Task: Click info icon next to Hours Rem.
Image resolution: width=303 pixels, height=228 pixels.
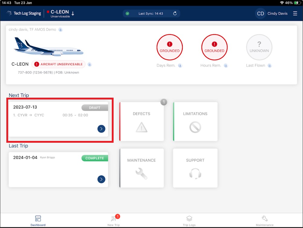Action: coord(226,65)
